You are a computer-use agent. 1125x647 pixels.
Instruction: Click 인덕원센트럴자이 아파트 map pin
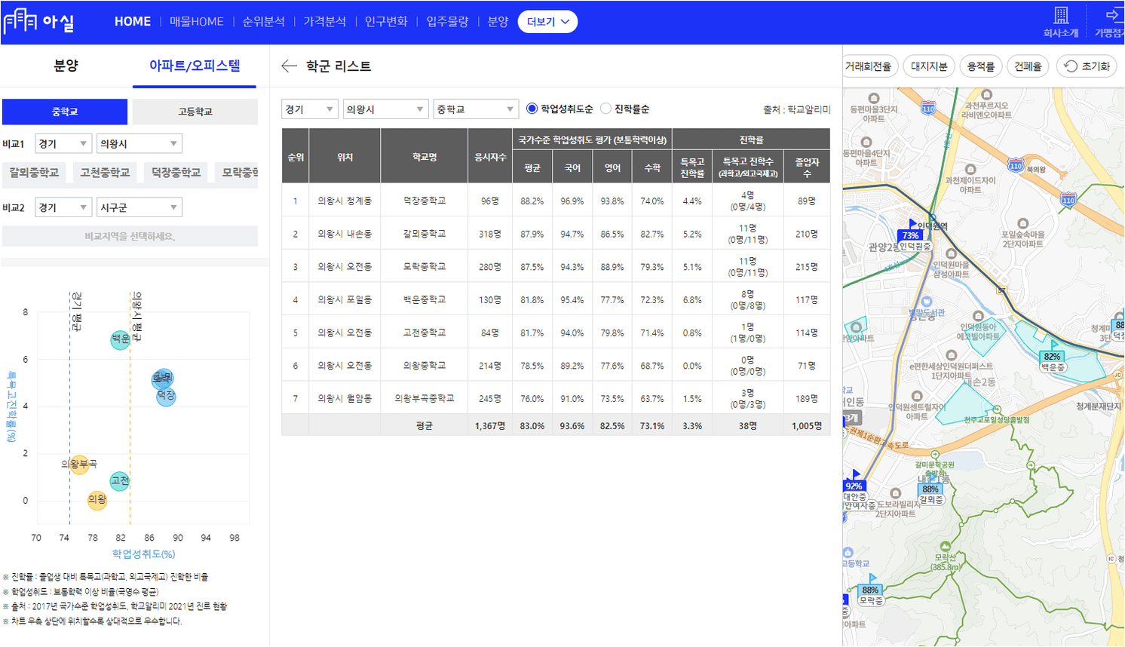point(917,396)
